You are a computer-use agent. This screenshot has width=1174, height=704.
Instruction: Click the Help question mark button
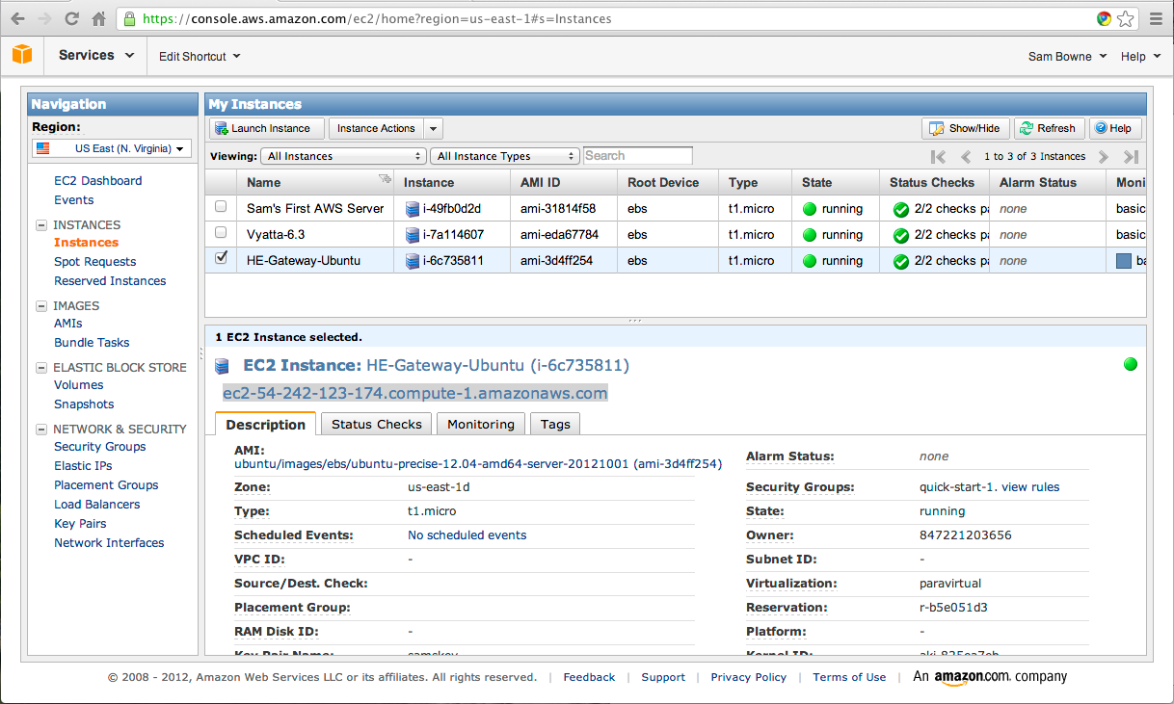(x=1113, y=128)
